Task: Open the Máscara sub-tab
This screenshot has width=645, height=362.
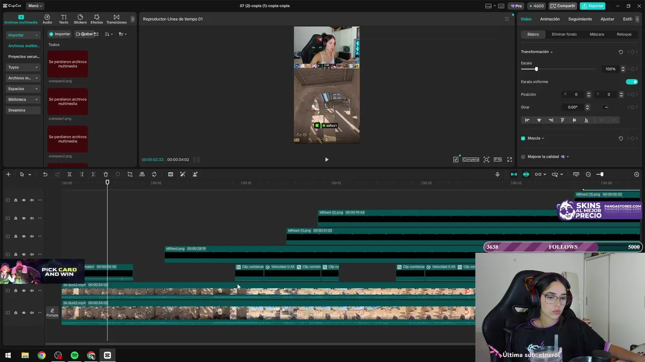Action: click(597, 34)
